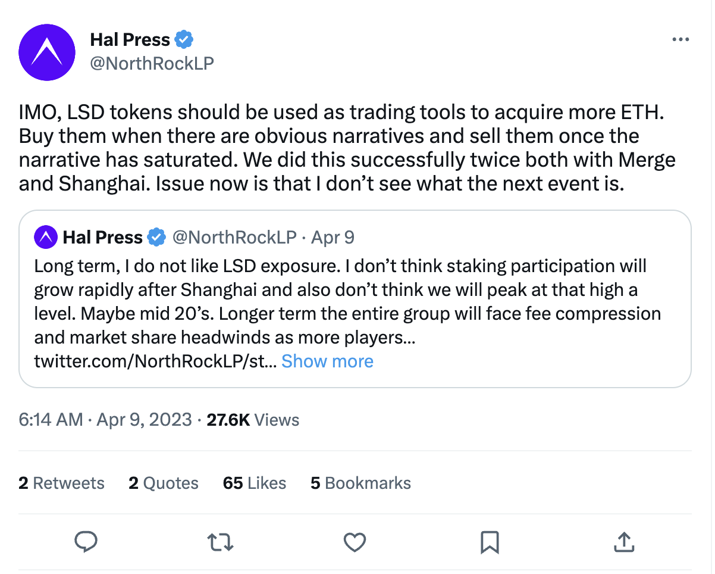Open the Hal Press display name link
715x574 pixels.
[130, 40]
